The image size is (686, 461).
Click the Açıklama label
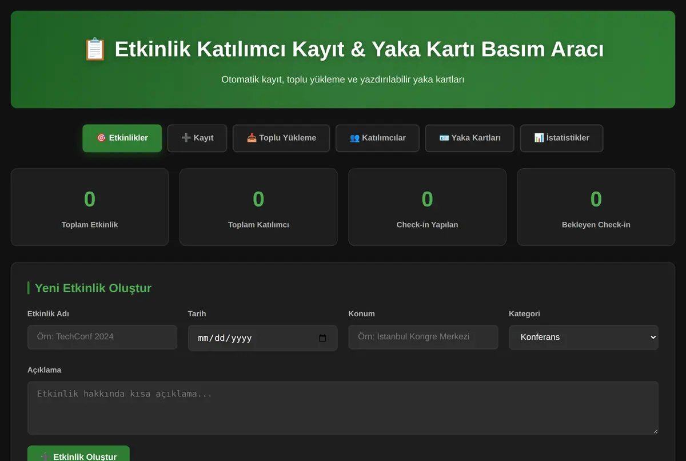click(x=44, y=370)
